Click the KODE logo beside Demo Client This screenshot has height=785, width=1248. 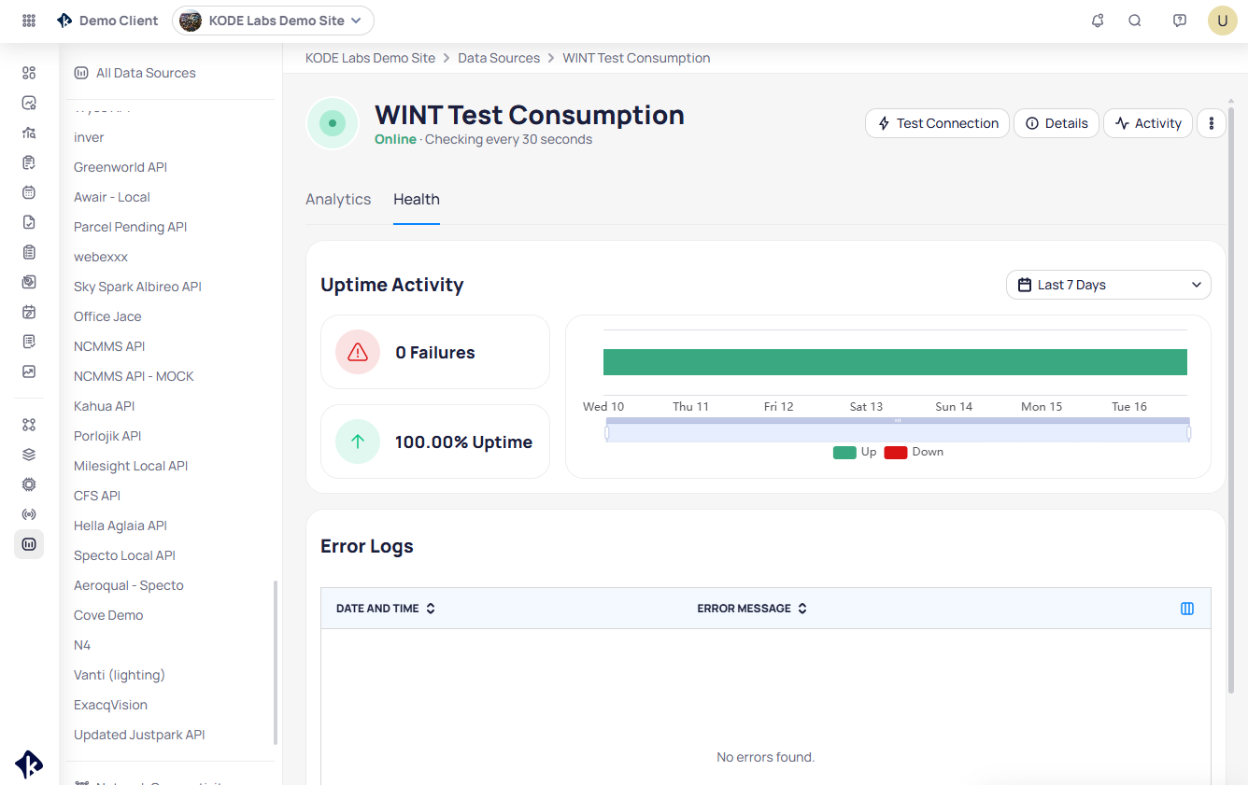click(64, 21)
